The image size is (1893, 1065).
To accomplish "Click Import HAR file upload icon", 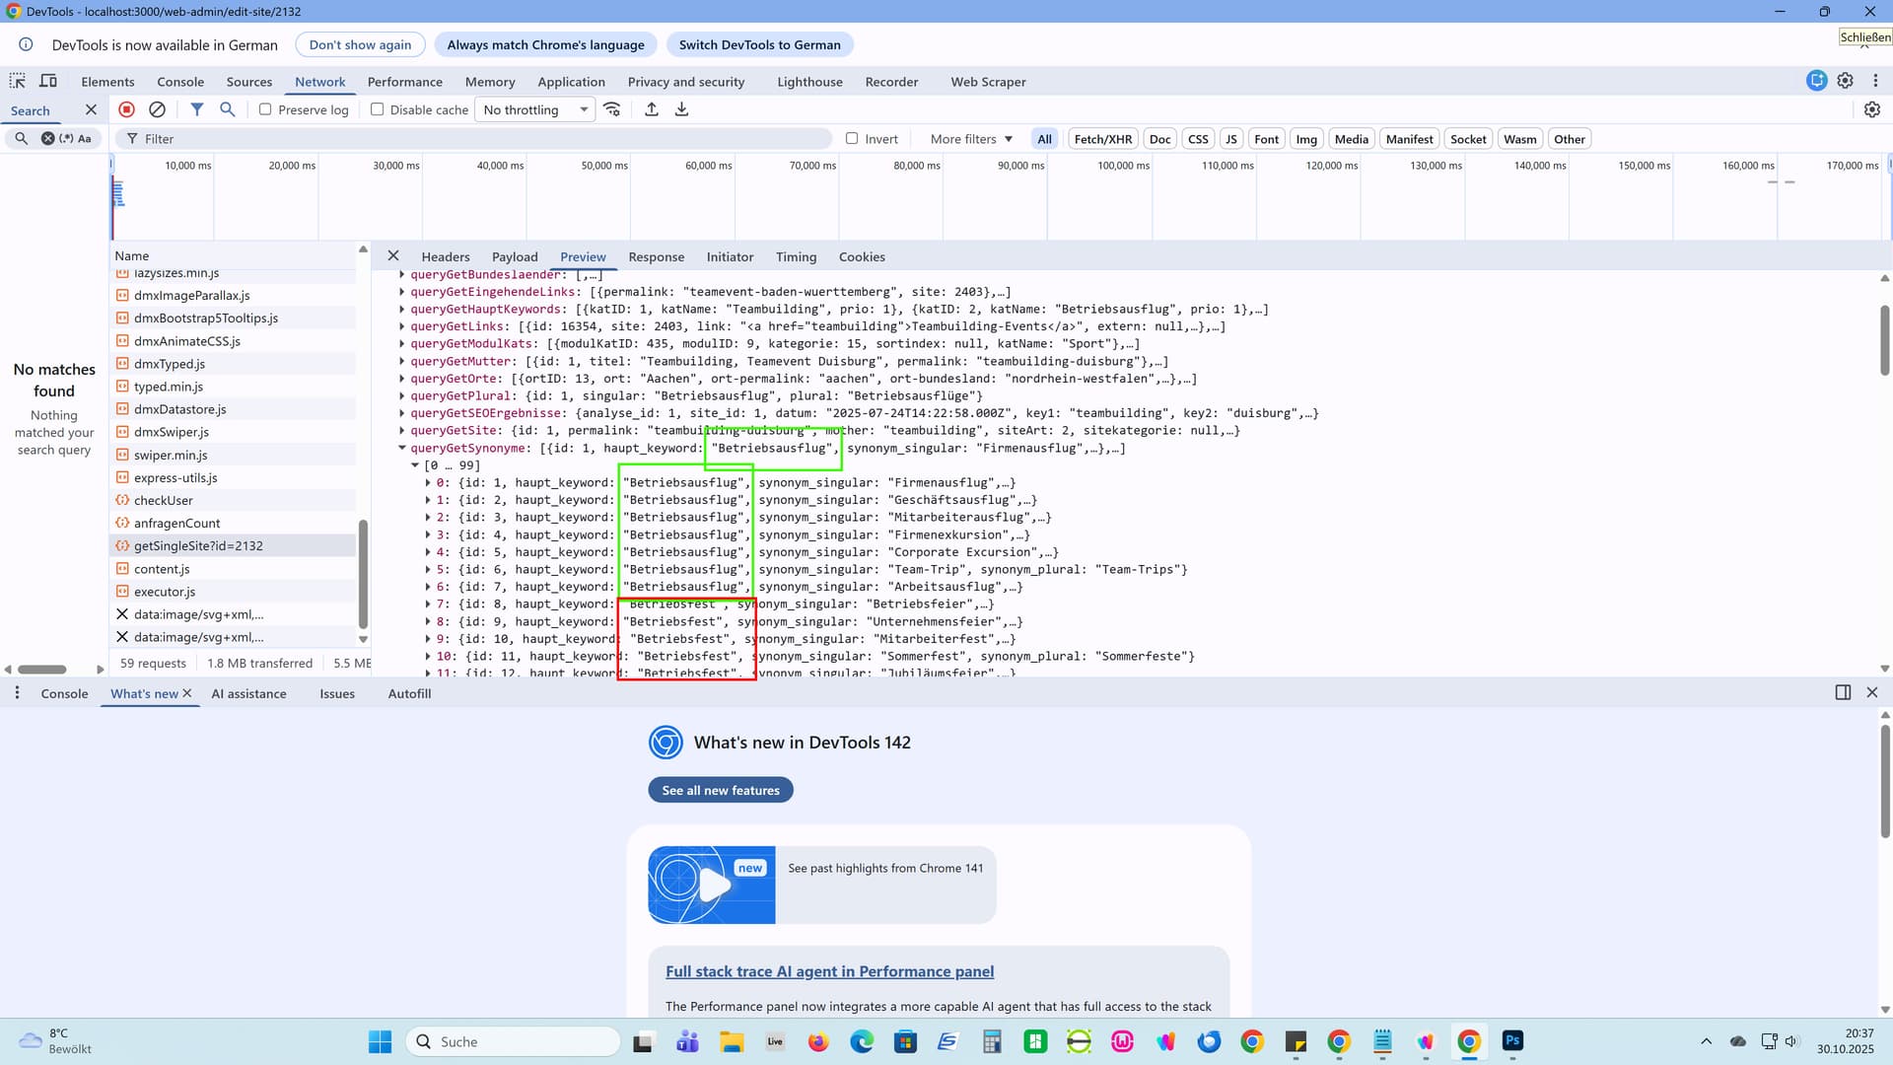I will point(652,109).
